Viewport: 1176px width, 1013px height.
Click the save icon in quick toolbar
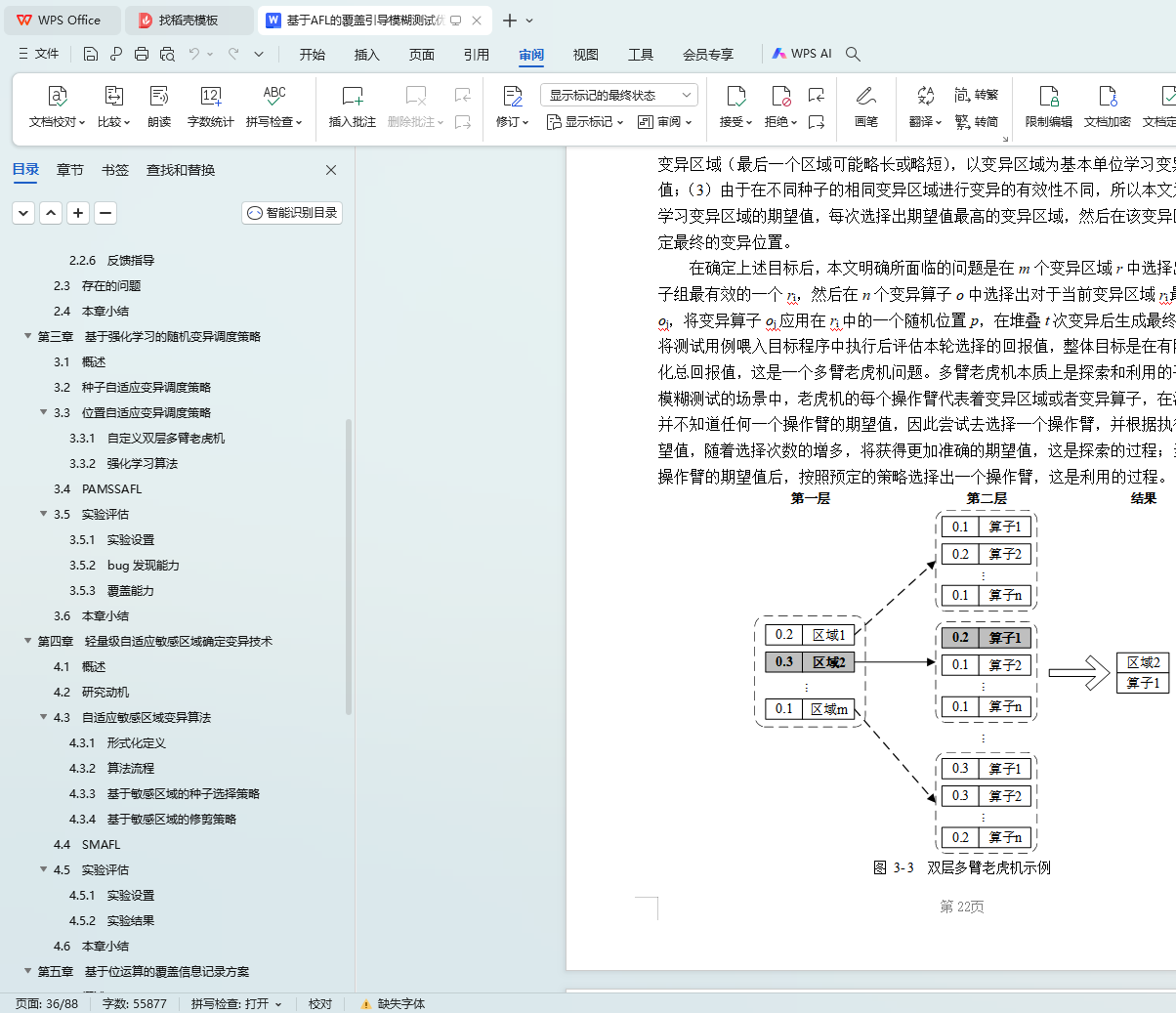pyautogui.click(x=91, y=54)
